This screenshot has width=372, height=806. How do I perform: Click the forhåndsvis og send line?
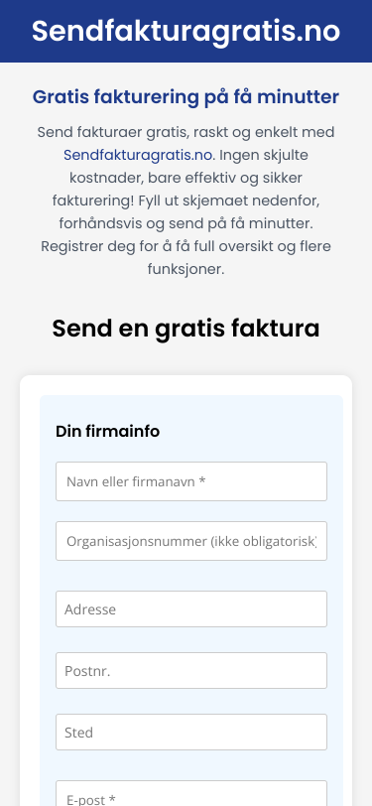coord(186,223)
